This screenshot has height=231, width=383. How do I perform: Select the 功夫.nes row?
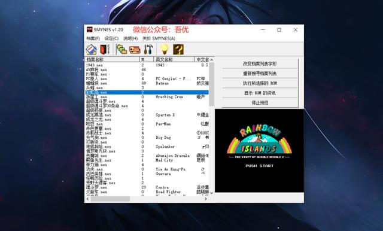click(x=147, y=169)
